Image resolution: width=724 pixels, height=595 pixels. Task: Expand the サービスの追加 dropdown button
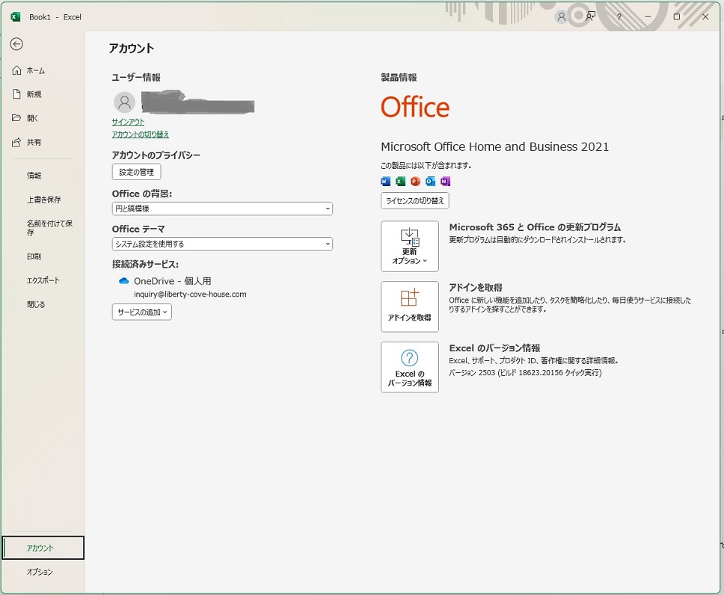[x=142, y=312]
